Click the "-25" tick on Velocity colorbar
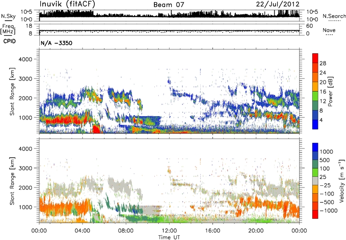 coord(325,185)
